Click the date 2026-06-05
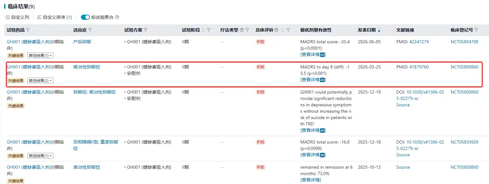489x184 pixels. pyautogui.click(x=369, y=41)
